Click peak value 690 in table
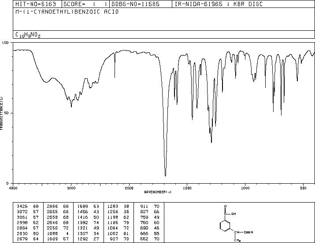315x243 pixels. pos(144,228)
